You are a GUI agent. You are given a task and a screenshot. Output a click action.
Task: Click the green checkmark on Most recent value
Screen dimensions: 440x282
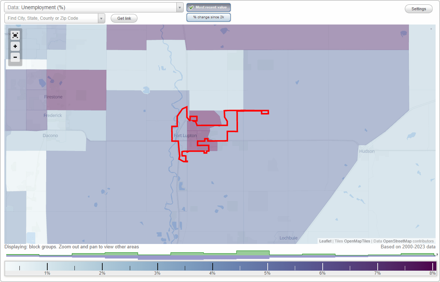(x=191, y=7)
